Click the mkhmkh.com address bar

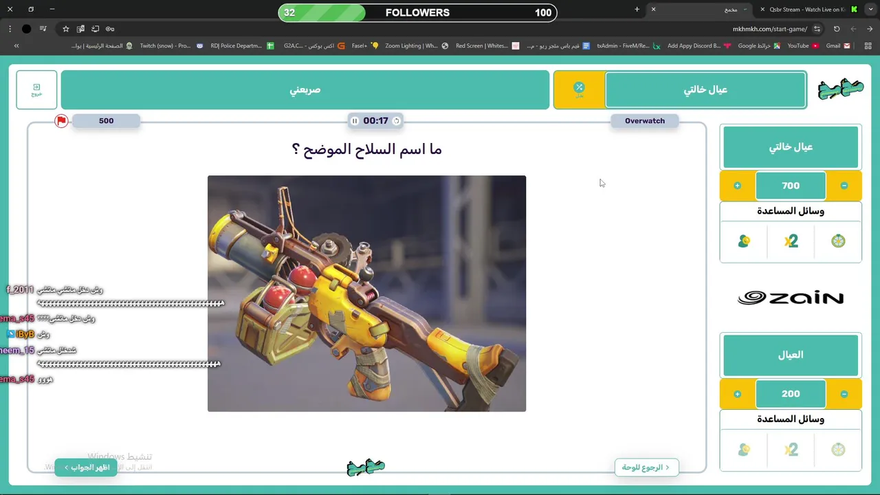(x=769, y=29)
